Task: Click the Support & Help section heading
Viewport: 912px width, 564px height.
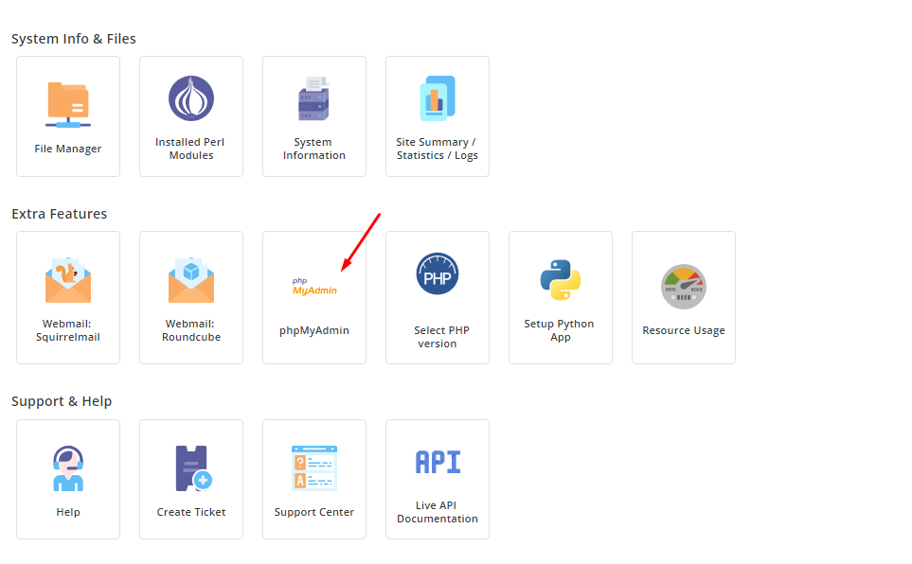Action: pos(62,401)
